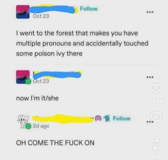Viewport: 168px width, 160px height.
Task: Open the first Oct 23 timestamp
Action: (x=41, y=16)
